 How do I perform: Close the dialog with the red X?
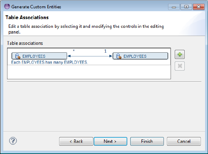coord(199,7)
